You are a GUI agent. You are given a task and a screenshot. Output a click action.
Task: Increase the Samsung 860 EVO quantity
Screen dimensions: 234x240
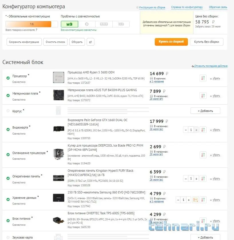pyautogui.click(x=189, y=200)
